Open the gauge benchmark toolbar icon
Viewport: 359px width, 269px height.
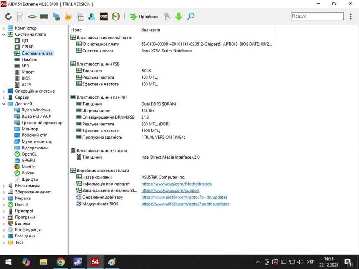coord(115,17)
